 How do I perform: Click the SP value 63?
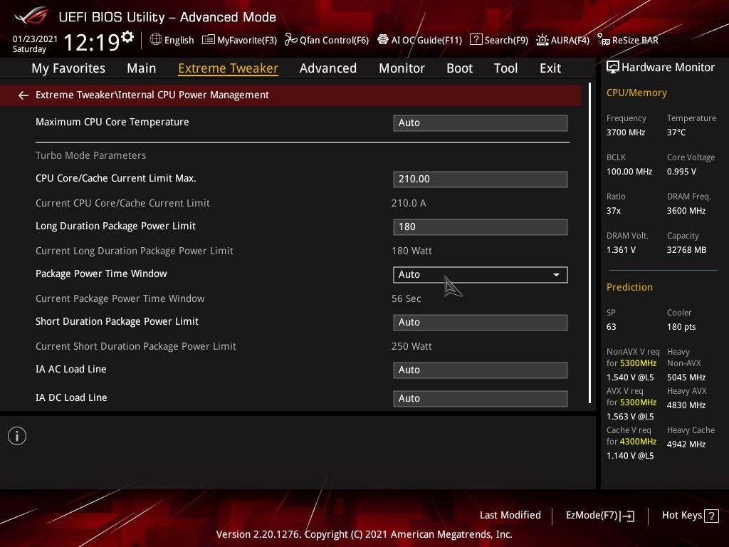[611, 327]
